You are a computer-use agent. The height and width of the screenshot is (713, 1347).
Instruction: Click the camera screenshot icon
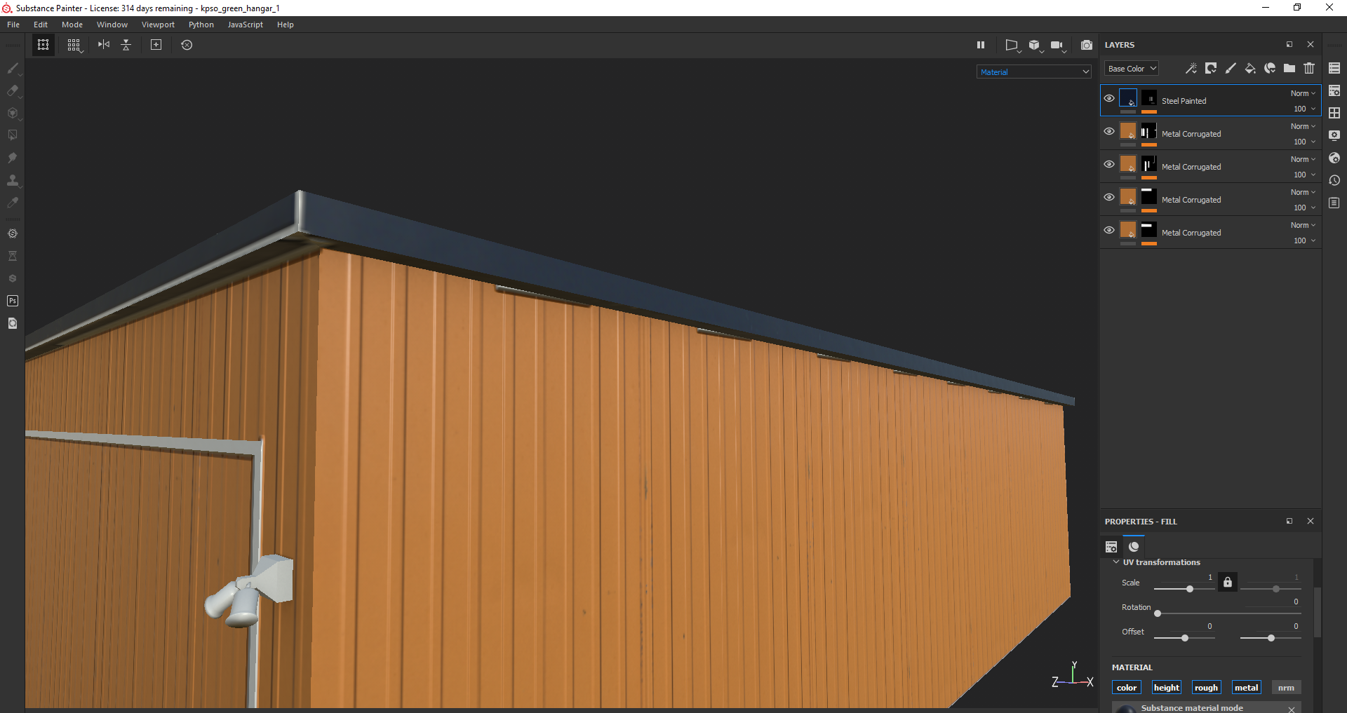pyautogui.click(x=1086, y=45)
